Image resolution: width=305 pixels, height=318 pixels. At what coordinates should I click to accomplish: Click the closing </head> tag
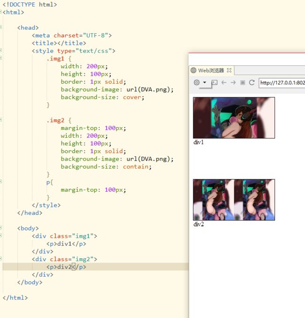point(30,213)
